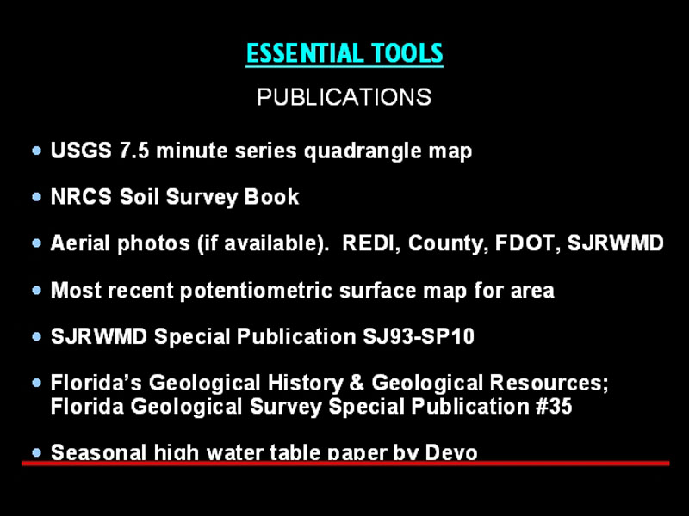
Task: Click the bullet dot beside Florida's Geological History
Action: [36, 384]
